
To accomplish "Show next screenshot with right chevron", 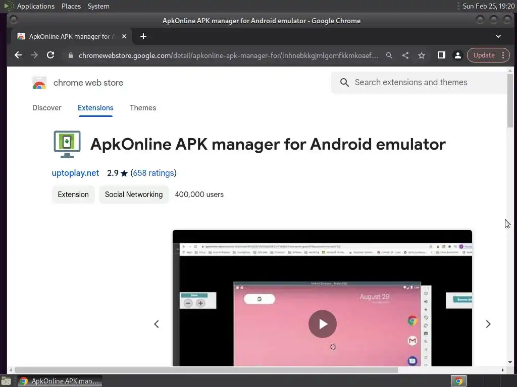I will [488, 324].
